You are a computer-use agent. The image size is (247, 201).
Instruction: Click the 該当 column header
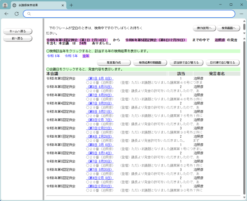pyautogui.click(x=181, y=74)
